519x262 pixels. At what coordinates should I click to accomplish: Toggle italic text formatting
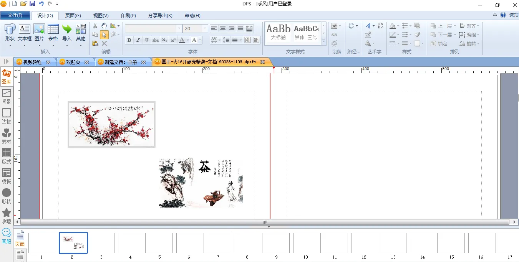coord(138,40)
